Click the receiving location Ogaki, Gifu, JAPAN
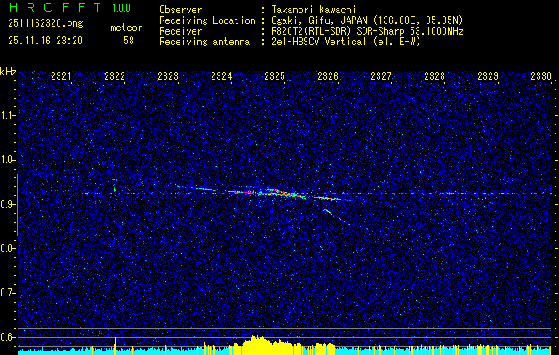559x355 pixels. [x=320, y=20]
